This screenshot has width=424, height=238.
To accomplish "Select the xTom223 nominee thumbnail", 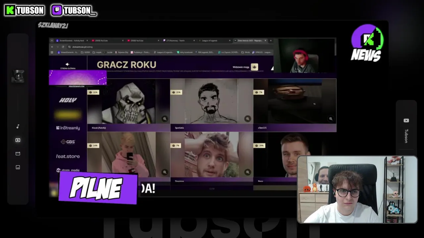I will point(295,101).
